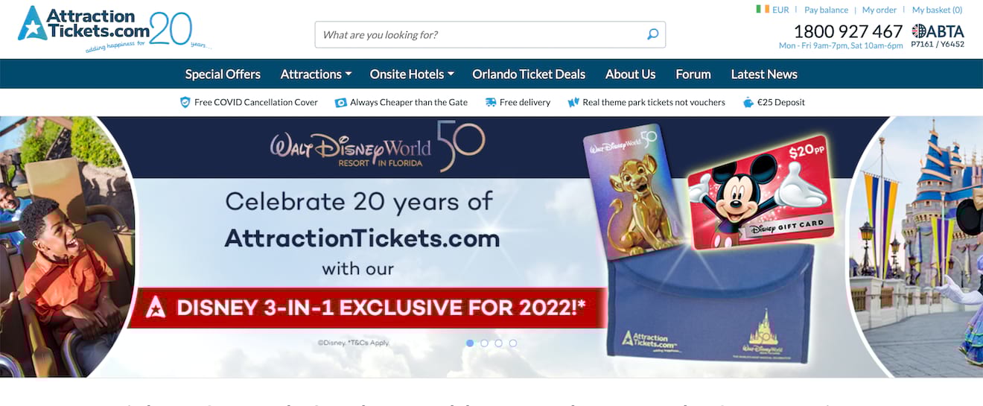Click the AttractionTickets.com 20 years logo
983x406 pixels.
pos(115,28)
